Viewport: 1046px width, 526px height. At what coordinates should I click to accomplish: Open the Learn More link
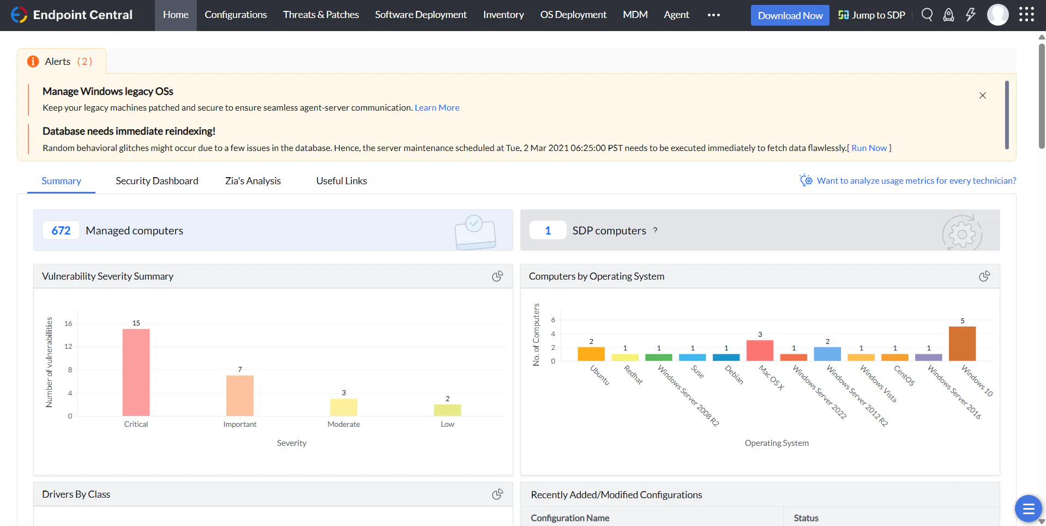[x=437, y=108]
